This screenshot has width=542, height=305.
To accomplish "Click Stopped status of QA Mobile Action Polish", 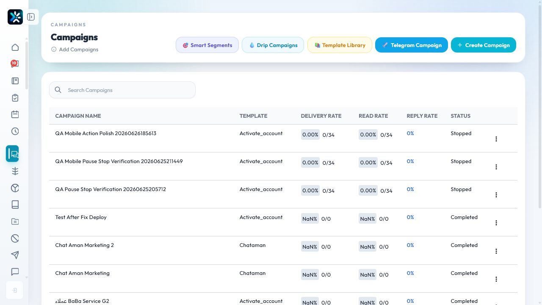I will pyautogui.click(x=461, y=133).
